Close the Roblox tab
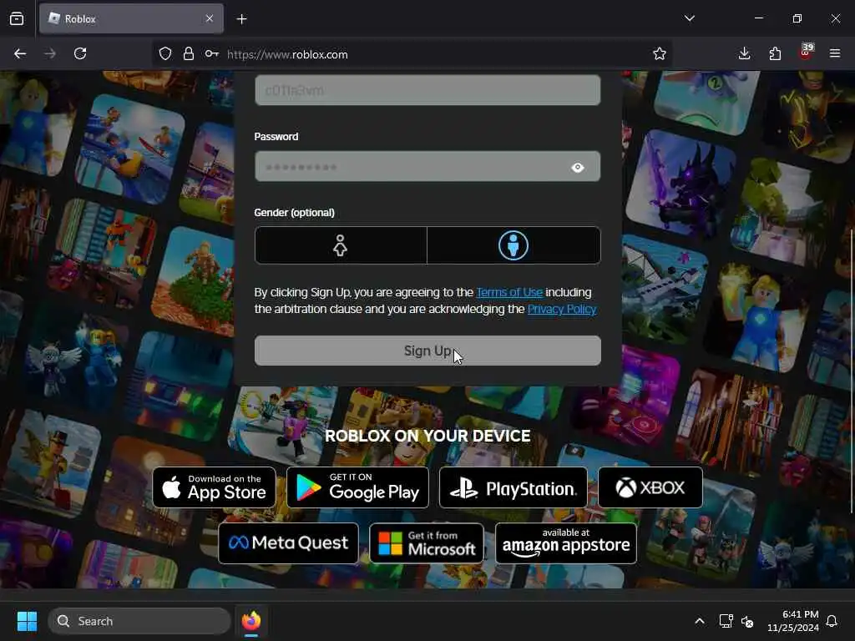 [210, 18]
